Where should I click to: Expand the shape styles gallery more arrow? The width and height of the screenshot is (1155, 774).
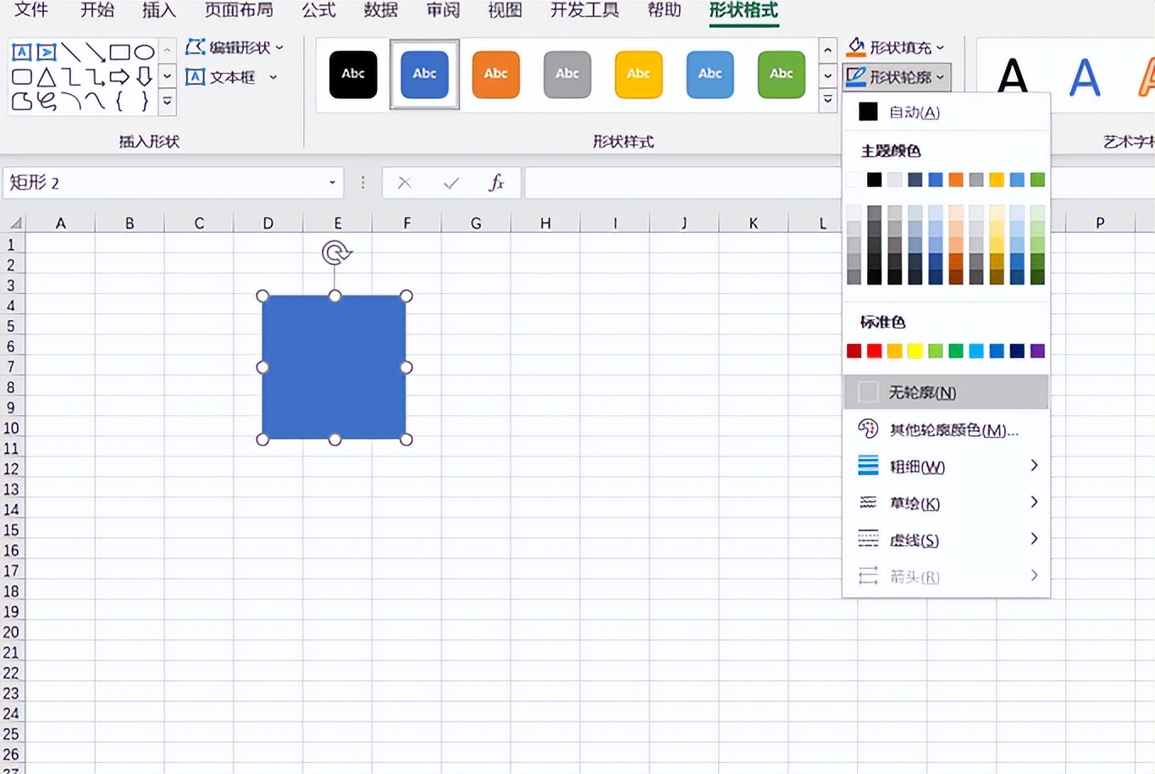pos(827,100)
